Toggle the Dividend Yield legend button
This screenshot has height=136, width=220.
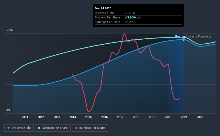(19, 128)
